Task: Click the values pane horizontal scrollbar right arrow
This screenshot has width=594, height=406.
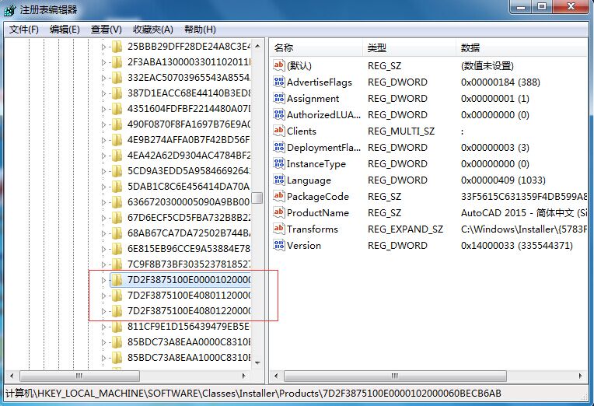Action: tap(582, 376)
